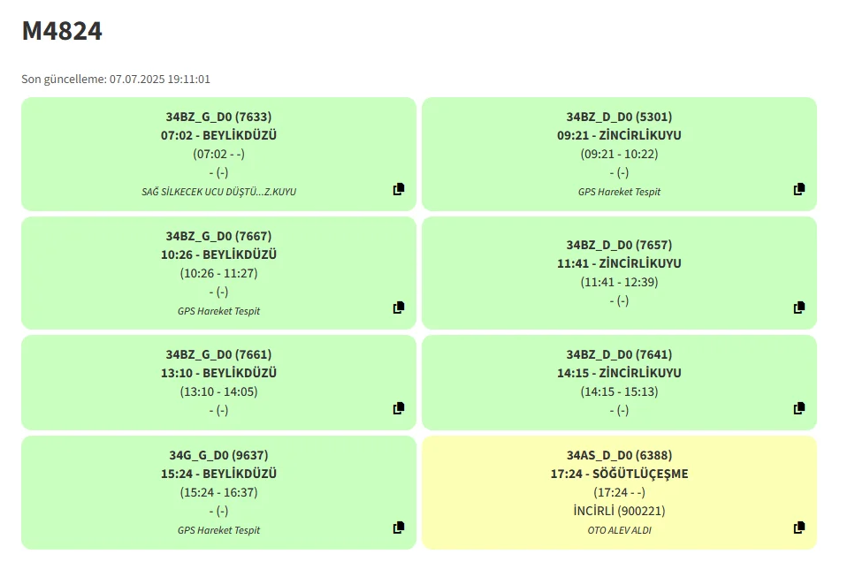Viewport: 863px width, 577px height.
Task: Click the M4824 page heading
Action: click(x=62, y=31)
